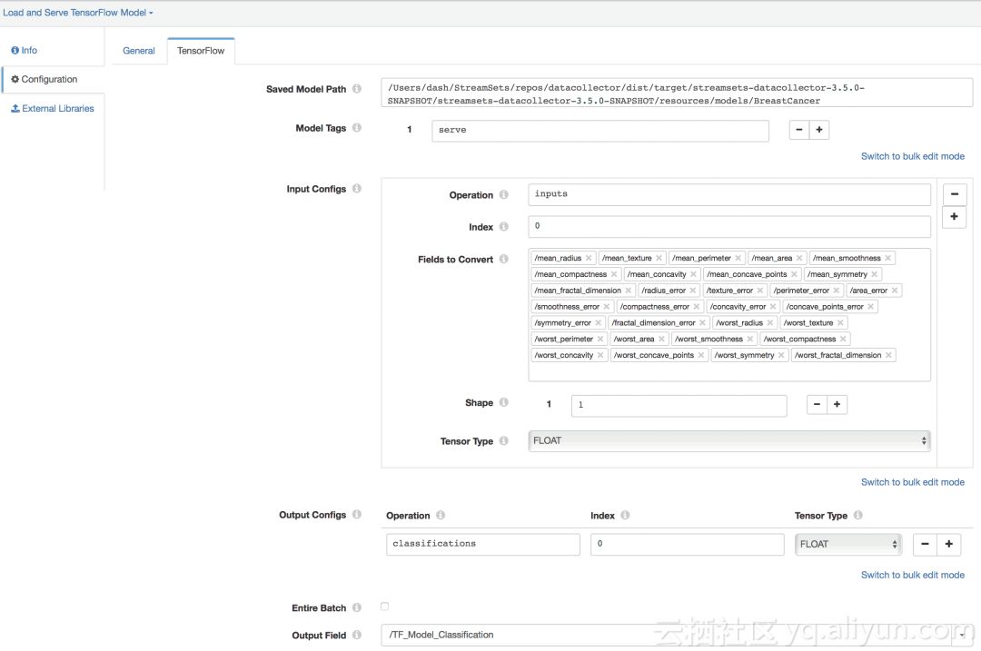This screenshot has height=651, width=981.
Task: Remove the shape entry with minus button
Action: tap(817, 405)
